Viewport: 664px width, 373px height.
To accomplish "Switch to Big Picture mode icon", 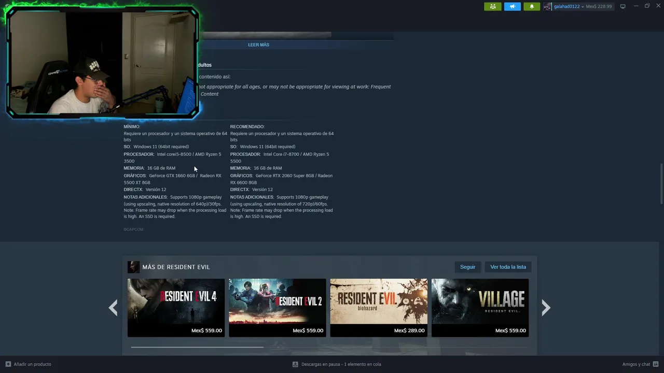I will (x=623, y=6).
